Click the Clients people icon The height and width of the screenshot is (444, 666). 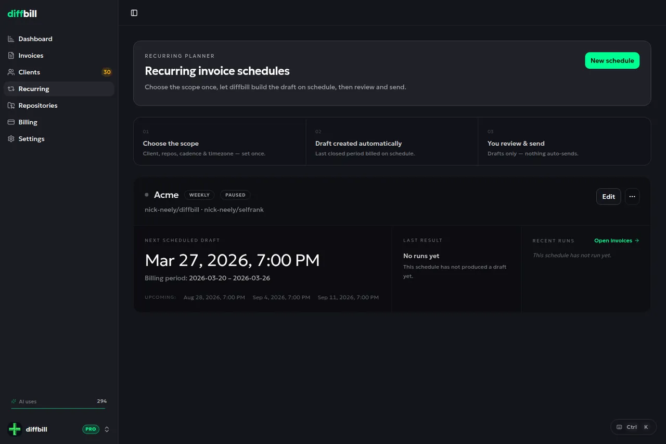(11, 72)
